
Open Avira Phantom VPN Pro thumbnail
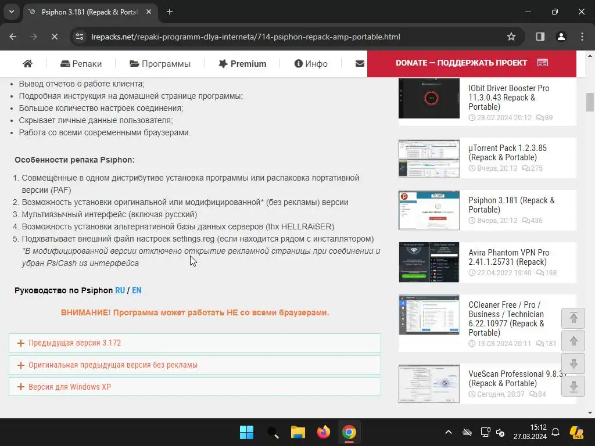(x=429, y=262)
